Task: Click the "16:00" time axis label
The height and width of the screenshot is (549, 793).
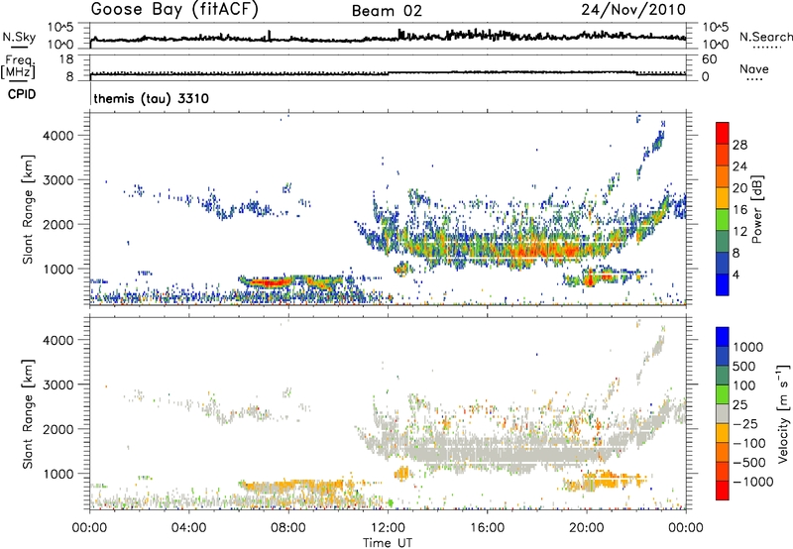Action: [487, 528]
